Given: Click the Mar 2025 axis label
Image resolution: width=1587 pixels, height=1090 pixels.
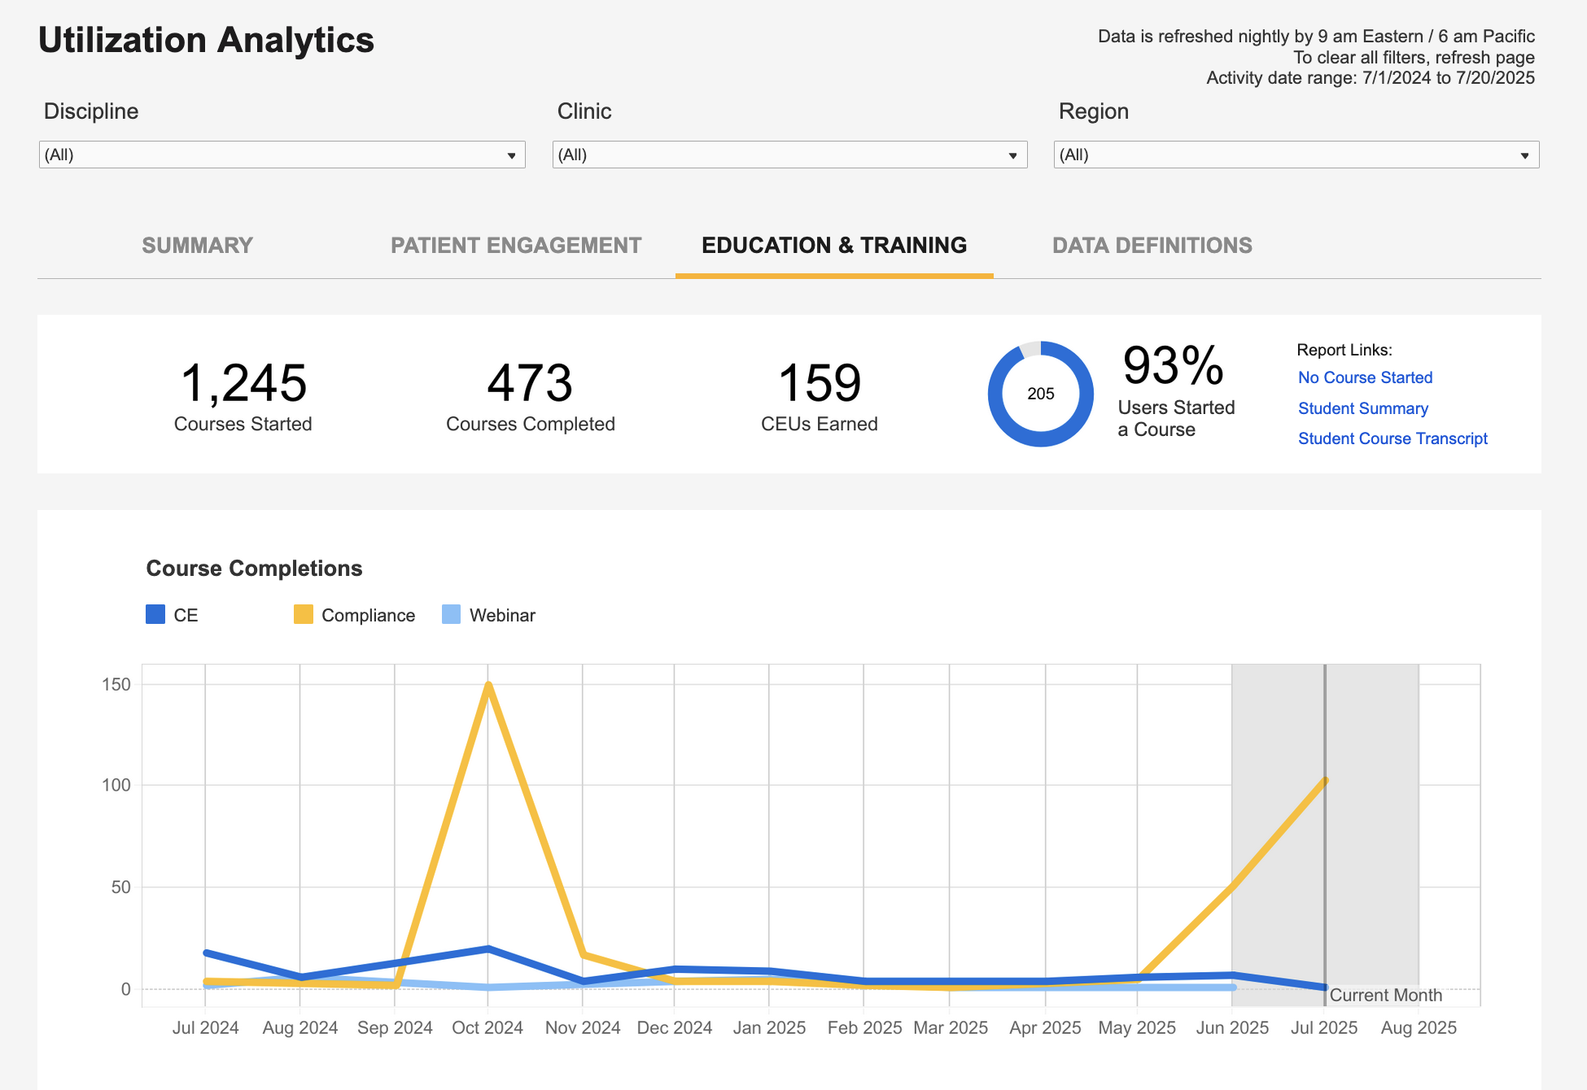Looking at the screenshot, I should [951, 1027].
